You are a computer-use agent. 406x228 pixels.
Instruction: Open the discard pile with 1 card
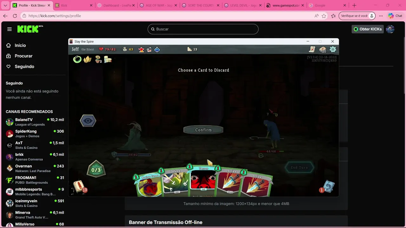328,187
